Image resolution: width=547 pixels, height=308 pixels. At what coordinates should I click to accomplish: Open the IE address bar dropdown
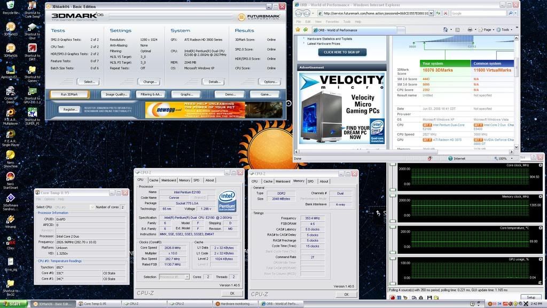click(x=431, y=13)
